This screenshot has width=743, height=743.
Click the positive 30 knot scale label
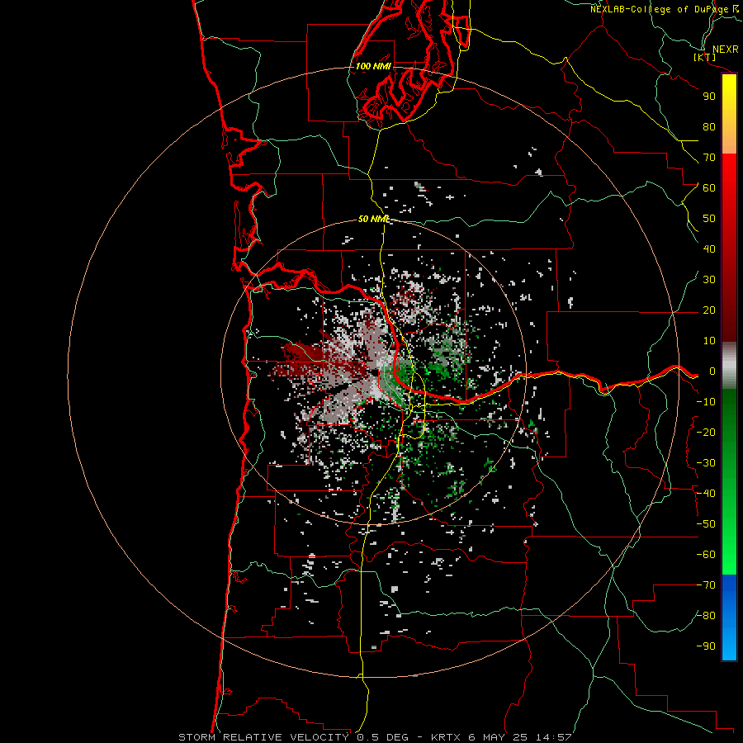(x=709, y=280)
